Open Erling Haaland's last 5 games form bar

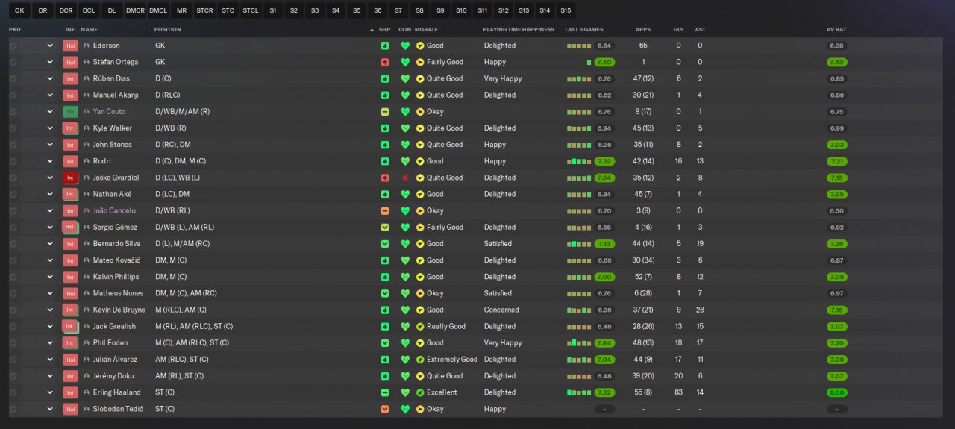[578, 392]
